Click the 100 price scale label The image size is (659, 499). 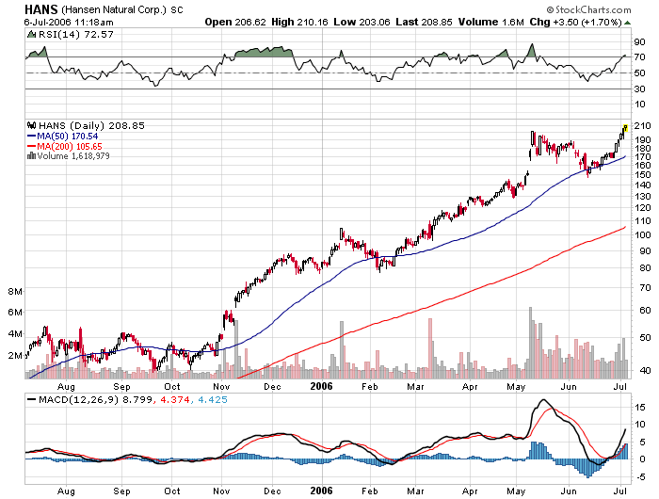pyautogui.click(x=643, y=235)
